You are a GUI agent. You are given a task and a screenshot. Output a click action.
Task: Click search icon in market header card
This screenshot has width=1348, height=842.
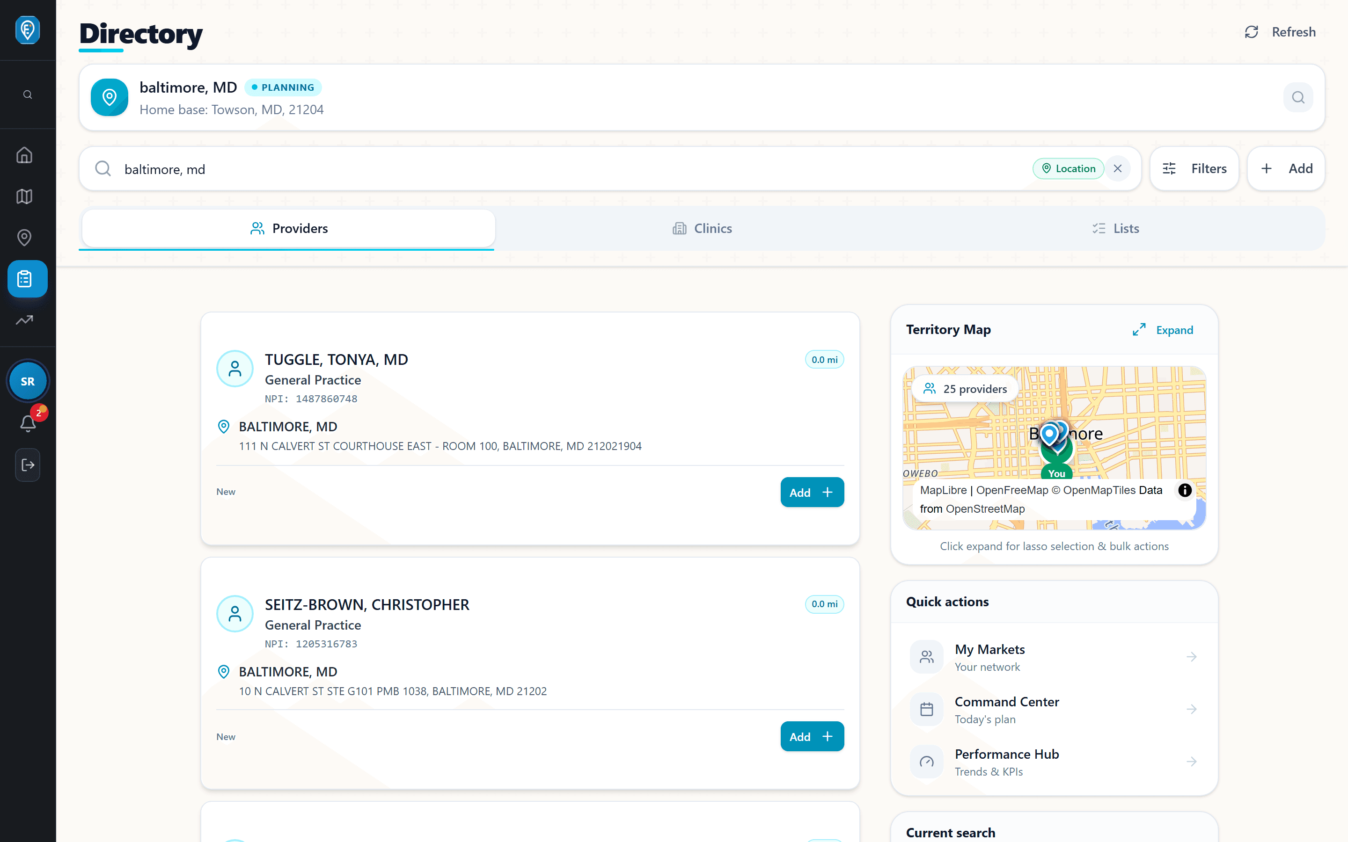1298,97
